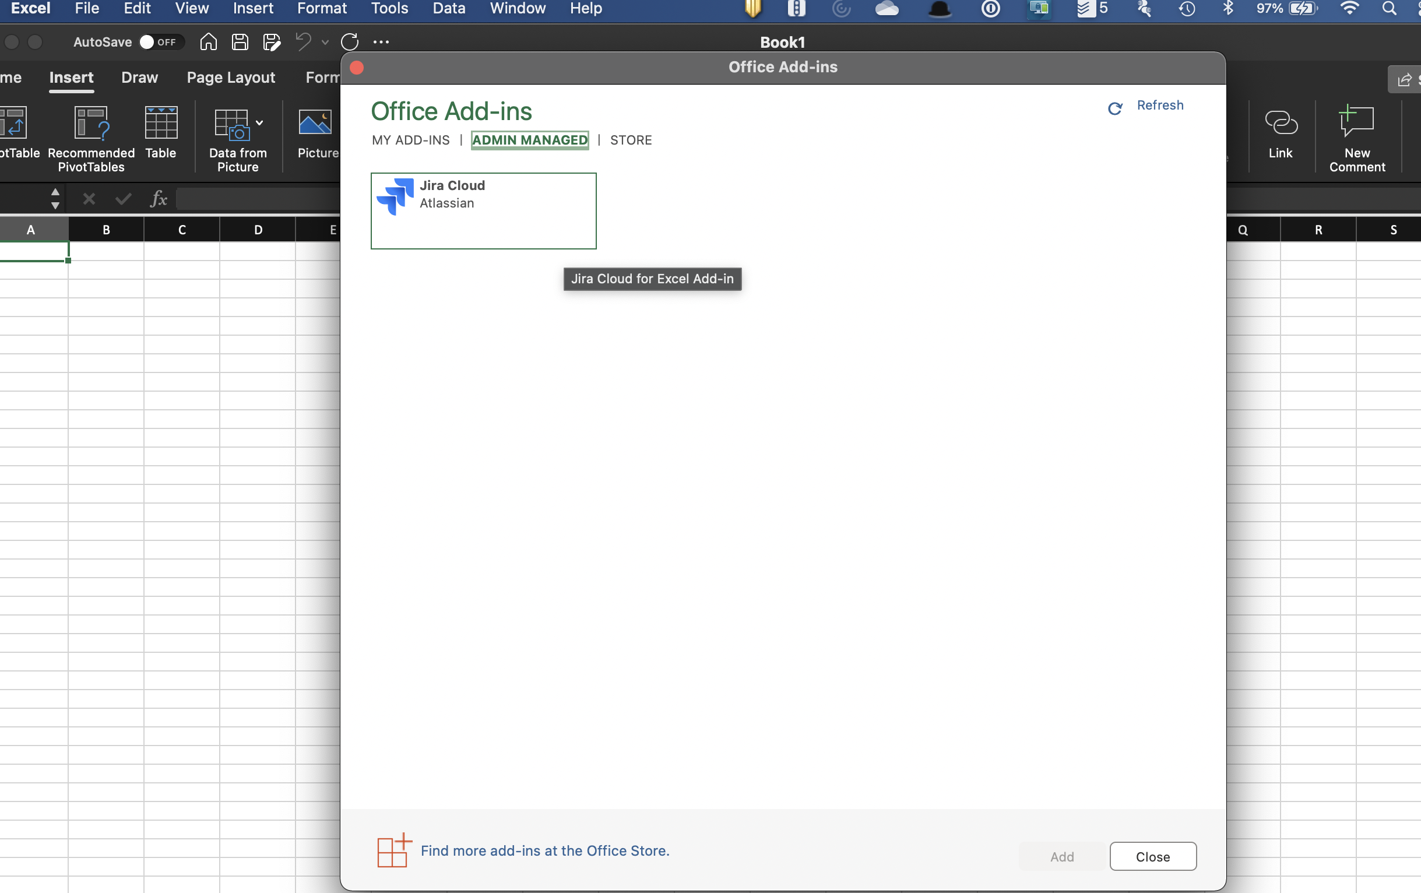
Task: Open the MY ADD-INS tab
Action: pos(410,140)
